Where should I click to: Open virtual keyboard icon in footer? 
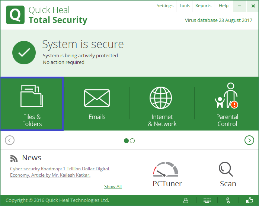(207, 200)
